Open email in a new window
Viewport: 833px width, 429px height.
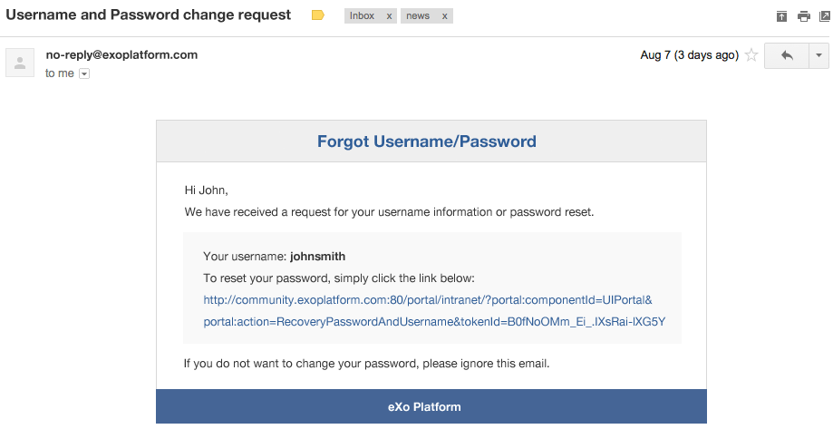pyautogui.click(x=825, y=16)
